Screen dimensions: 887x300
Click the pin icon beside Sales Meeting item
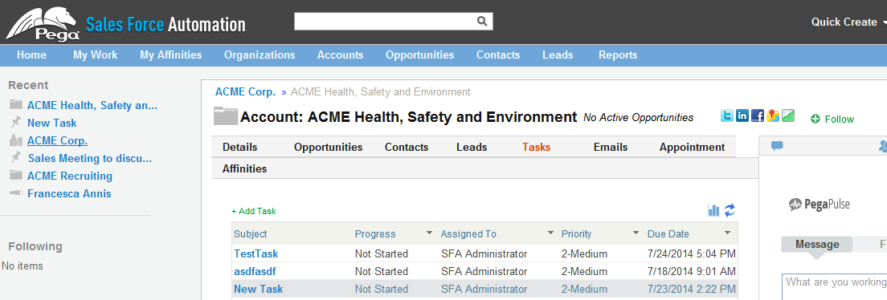coord(16,157)
